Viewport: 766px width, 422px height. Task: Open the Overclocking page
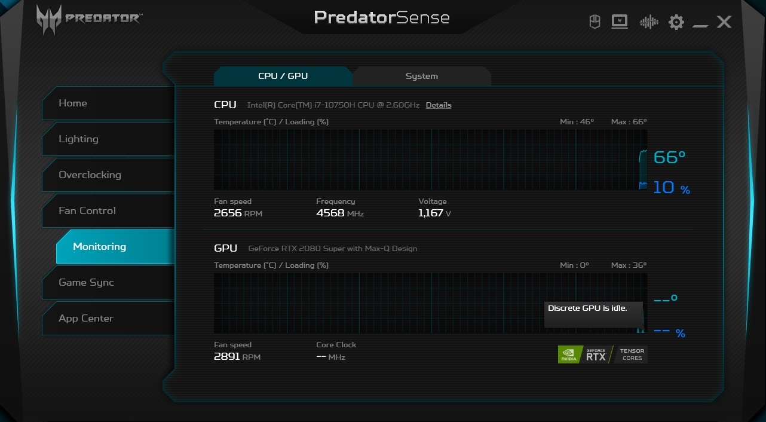tap(108, 175)
